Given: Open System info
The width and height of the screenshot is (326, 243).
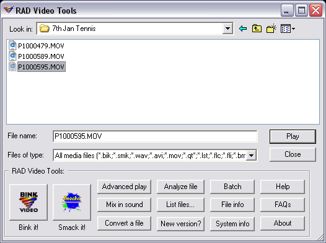Looking at the screenshot, I should tap(232, 224).
